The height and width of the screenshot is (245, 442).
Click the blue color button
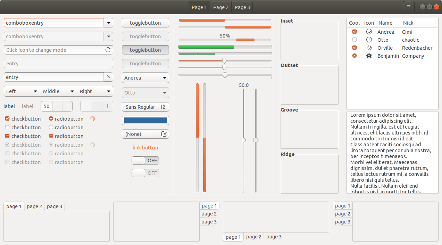pos(145,121)
